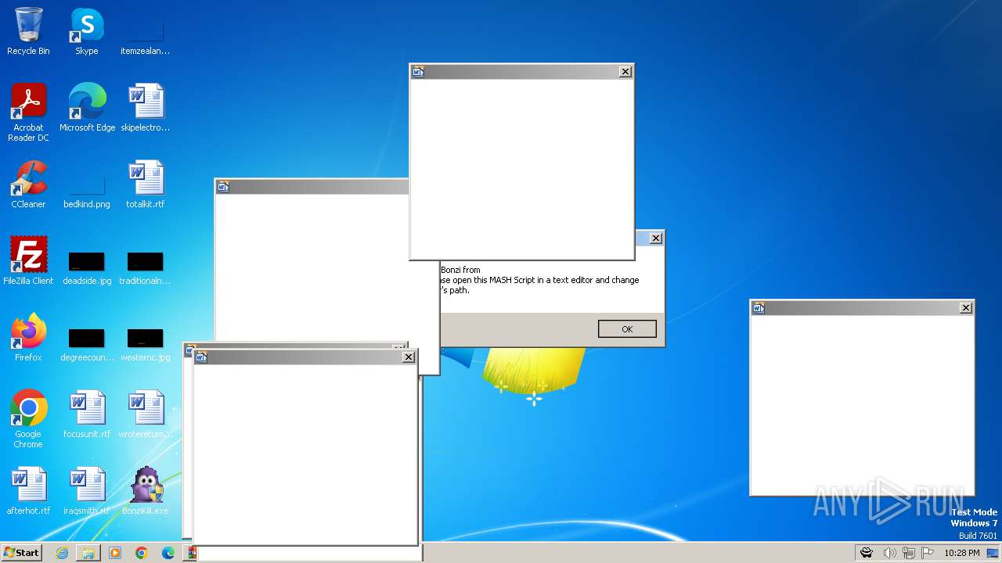Close the front bottom-left blank window

(x=408, y=357)
